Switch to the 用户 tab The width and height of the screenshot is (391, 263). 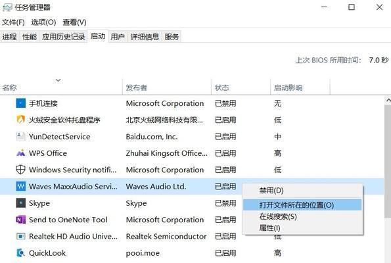click(118, 37)
